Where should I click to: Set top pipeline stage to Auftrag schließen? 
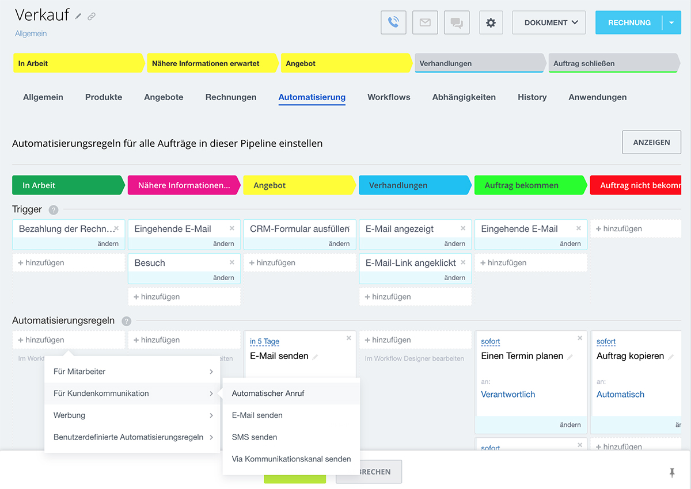click(x=614, y=63)
